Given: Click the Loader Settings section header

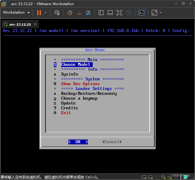Looking at the screenshot, I should click(x=93, y=89).
